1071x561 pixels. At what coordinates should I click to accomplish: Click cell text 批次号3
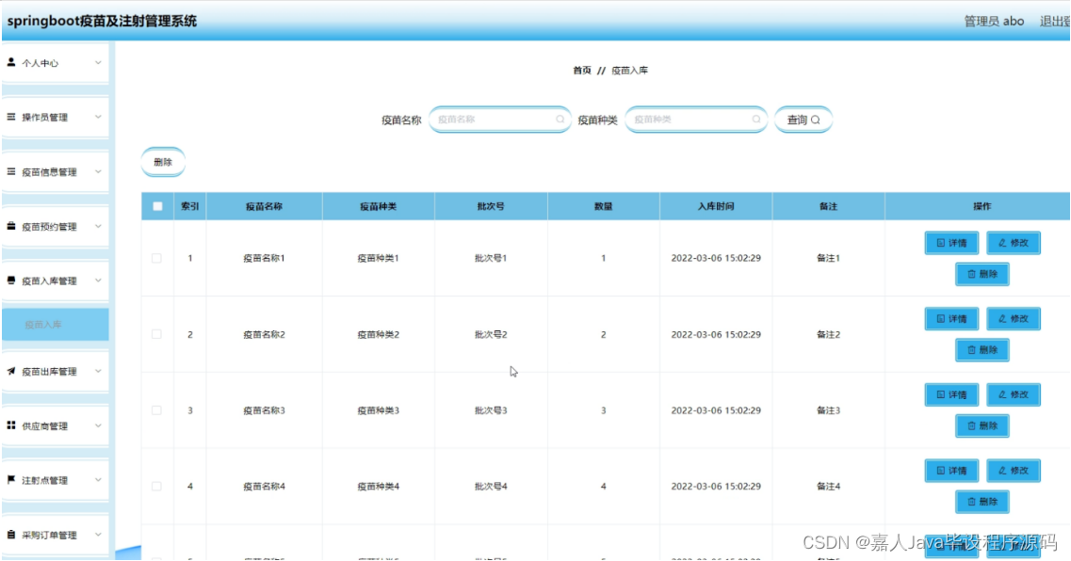[491, 410]
